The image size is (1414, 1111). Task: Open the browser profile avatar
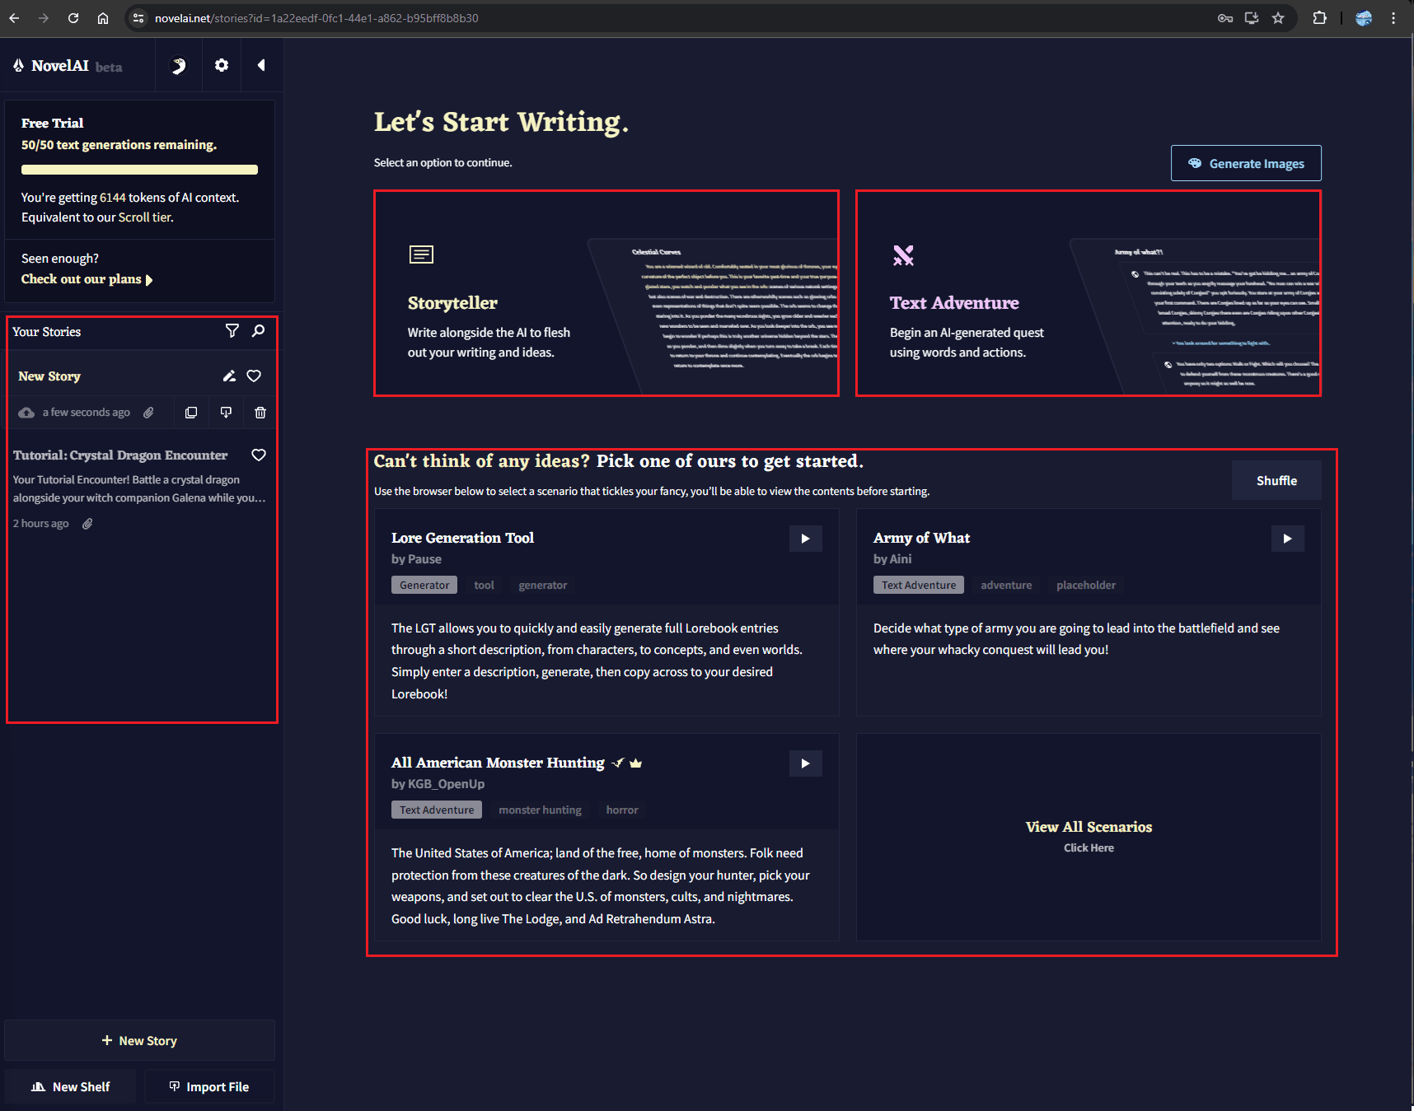(1364, 18)
